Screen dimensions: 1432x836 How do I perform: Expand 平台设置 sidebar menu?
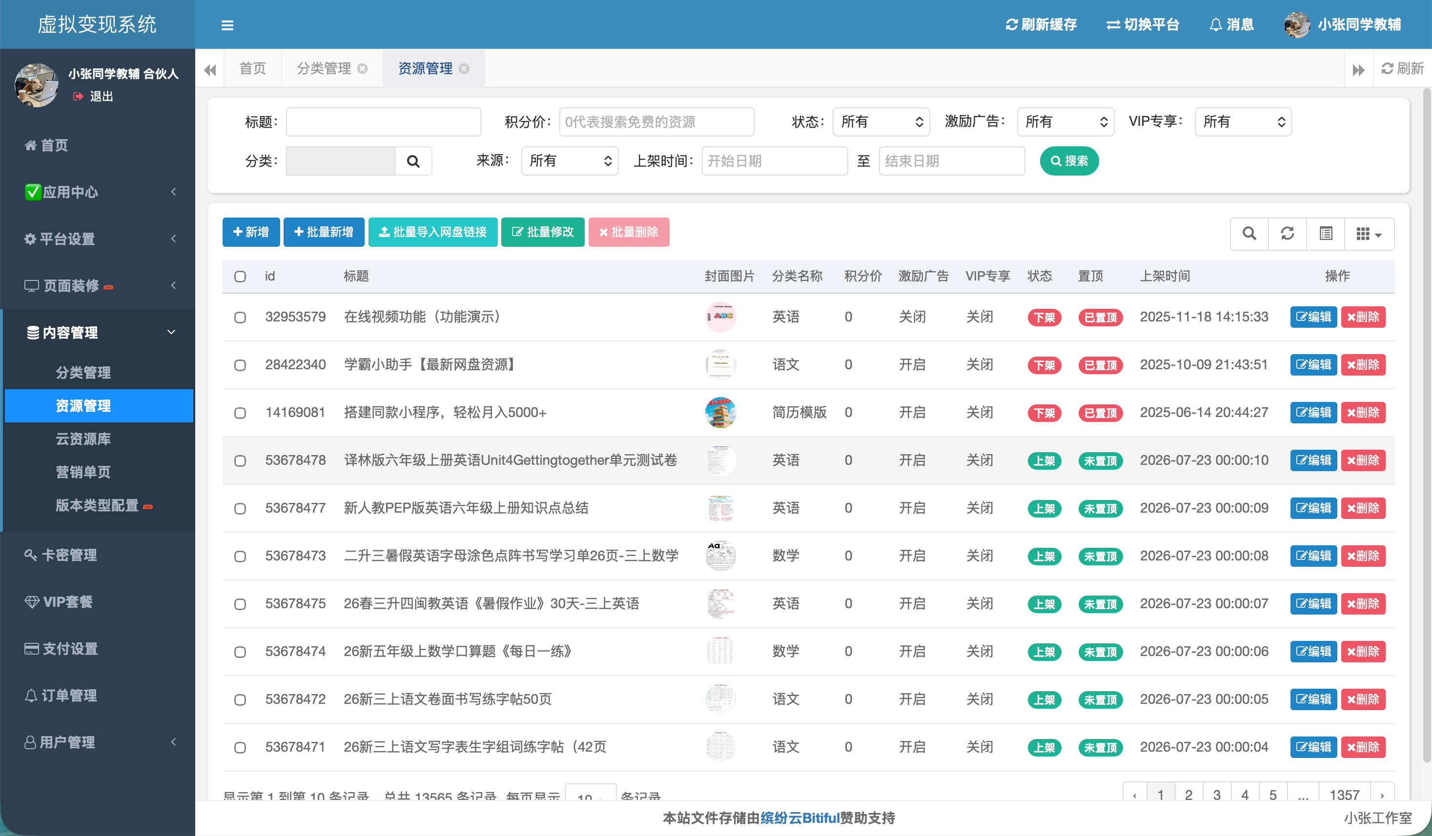[x=98, y=239]
